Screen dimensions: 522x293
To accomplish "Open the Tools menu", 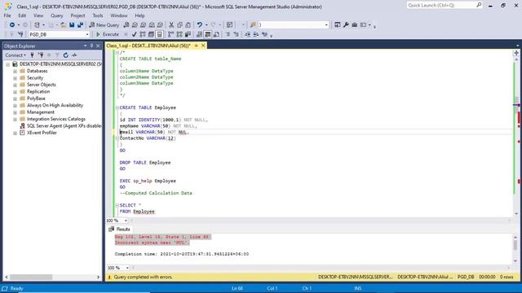I will coord(98,15).
